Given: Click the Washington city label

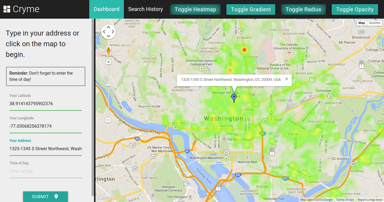Looking at the screenshot, I should coord(223,118).
